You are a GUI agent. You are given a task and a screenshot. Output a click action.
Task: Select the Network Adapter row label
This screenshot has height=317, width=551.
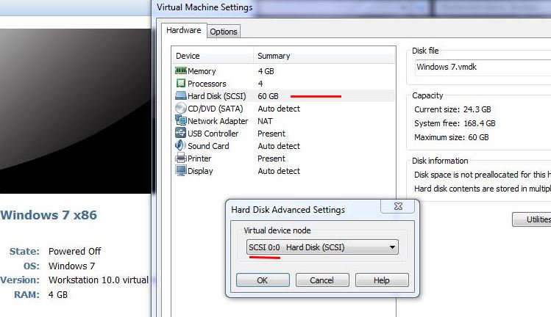click(x=218, y=121)
